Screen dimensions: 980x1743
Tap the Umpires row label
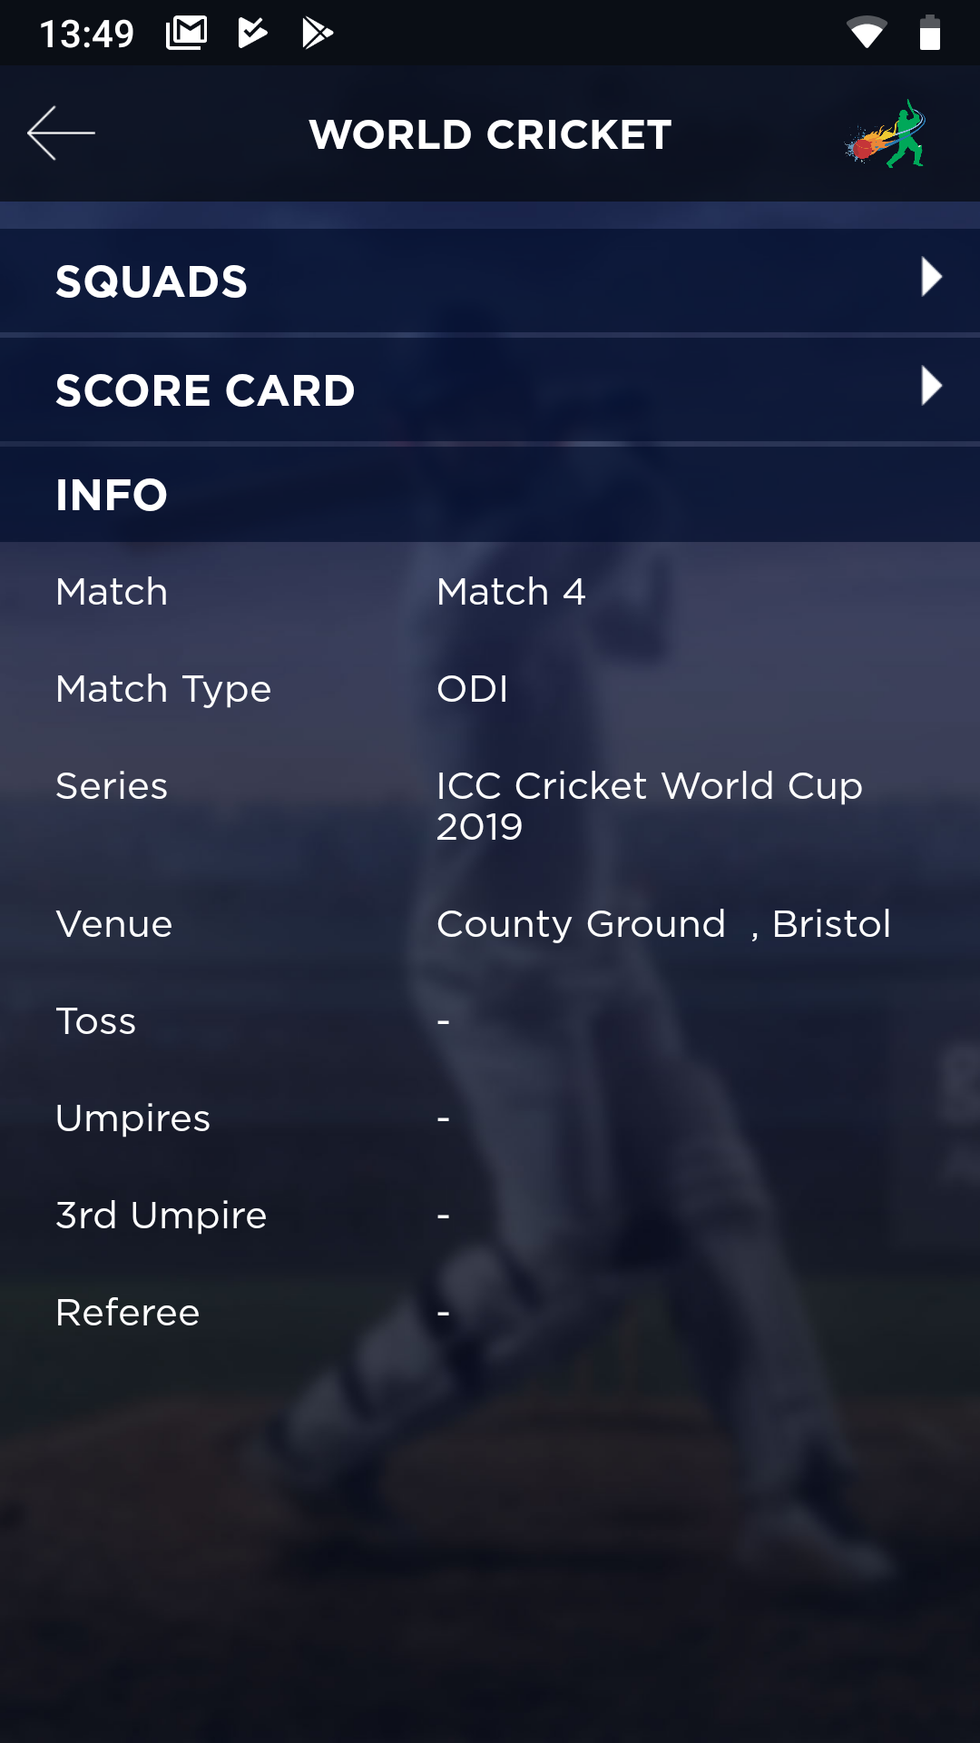pyautogui.click(x=133, y=1118)
